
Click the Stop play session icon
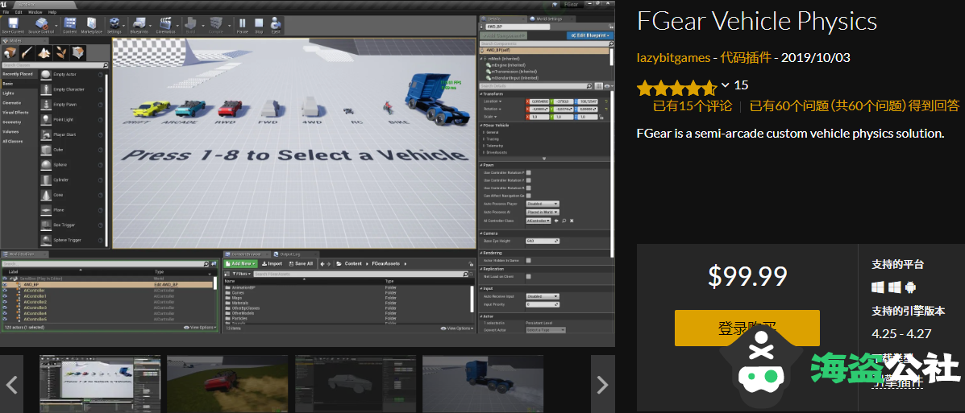pyautogui.click(x=259, y=25)
